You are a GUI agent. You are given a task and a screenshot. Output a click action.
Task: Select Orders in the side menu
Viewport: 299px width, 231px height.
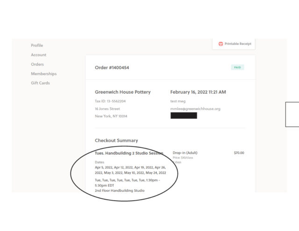(37, 64)
